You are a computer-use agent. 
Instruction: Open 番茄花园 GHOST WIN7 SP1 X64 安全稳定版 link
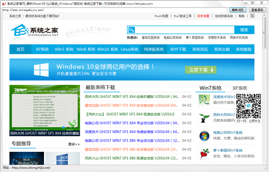pos(131,105)
